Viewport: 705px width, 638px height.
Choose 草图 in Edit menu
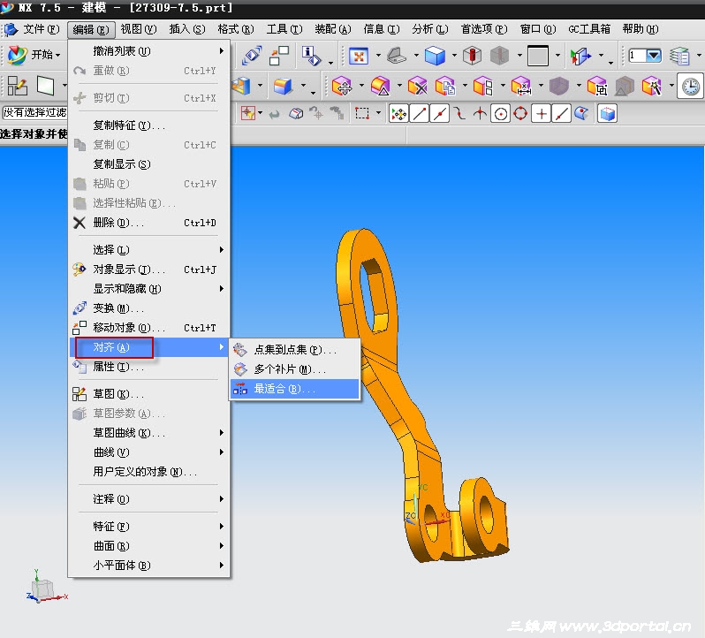coord(148,394)
